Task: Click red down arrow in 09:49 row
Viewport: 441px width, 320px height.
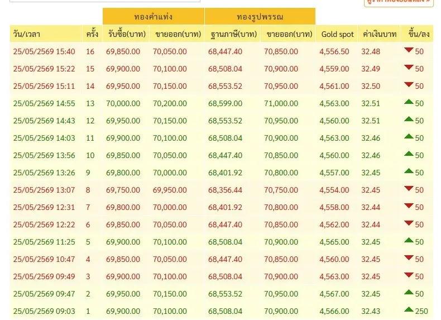Action: click(x=409, y=275)
